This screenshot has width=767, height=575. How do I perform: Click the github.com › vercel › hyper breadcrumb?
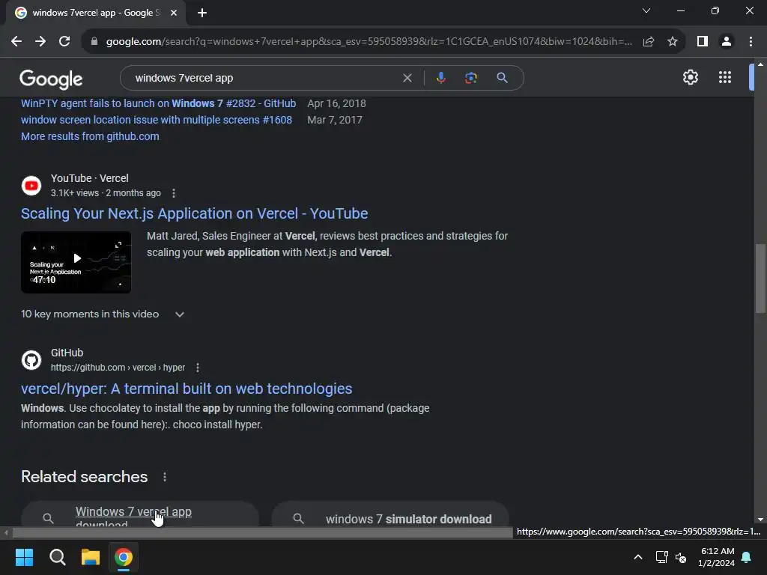(x=118, y=368)
